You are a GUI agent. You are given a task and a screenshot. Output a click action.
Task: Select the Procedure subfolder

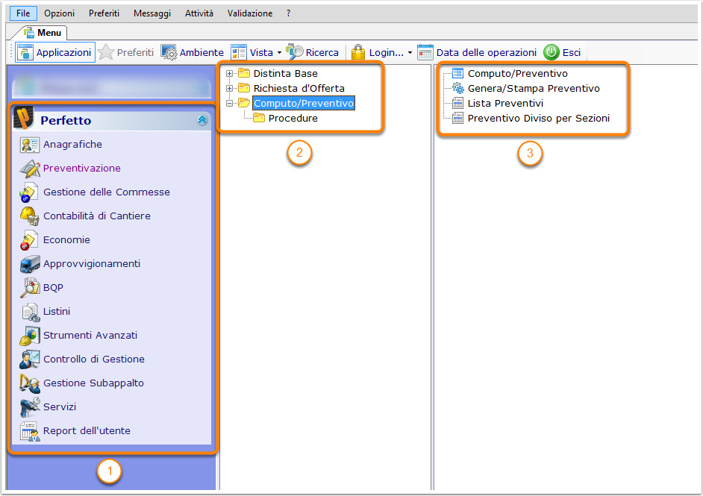point(293,119)
